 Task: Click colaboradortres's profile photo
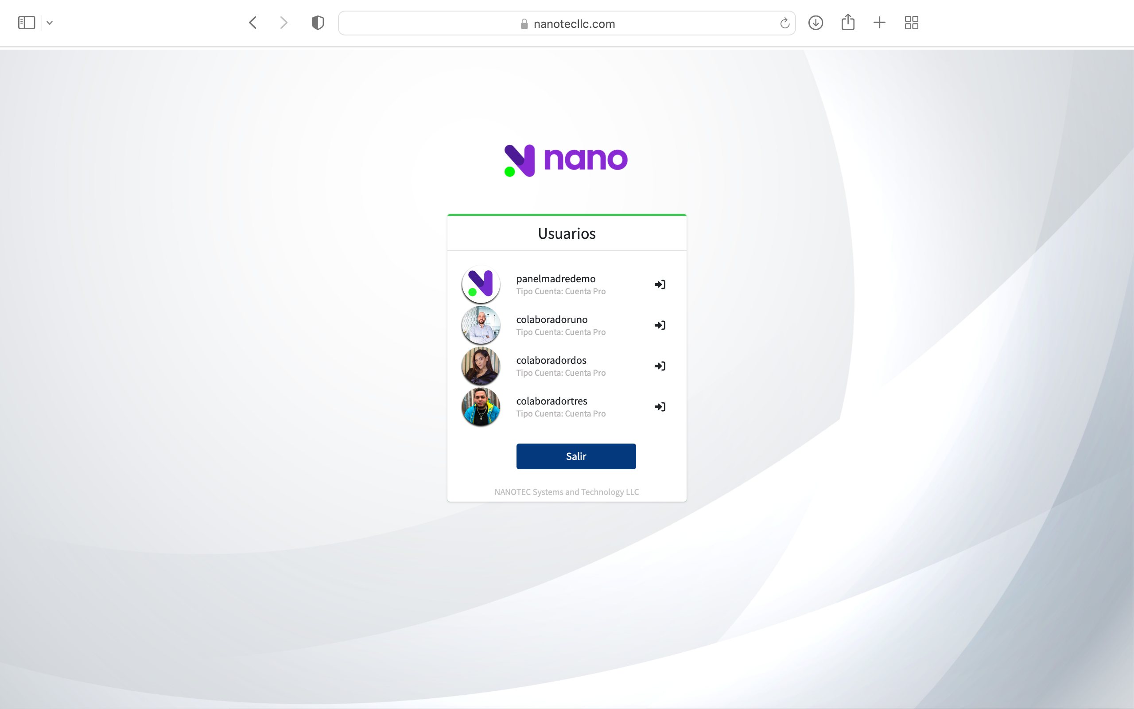(481, 406)
